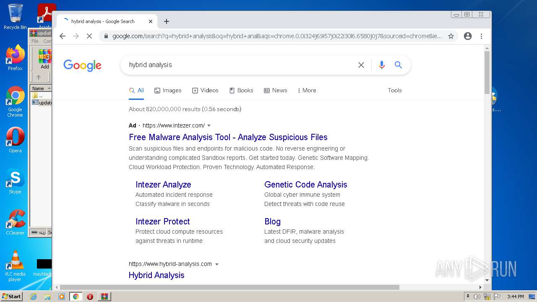Switch to Books results
The height and width of the screenshot is (302, 537).
241,91
